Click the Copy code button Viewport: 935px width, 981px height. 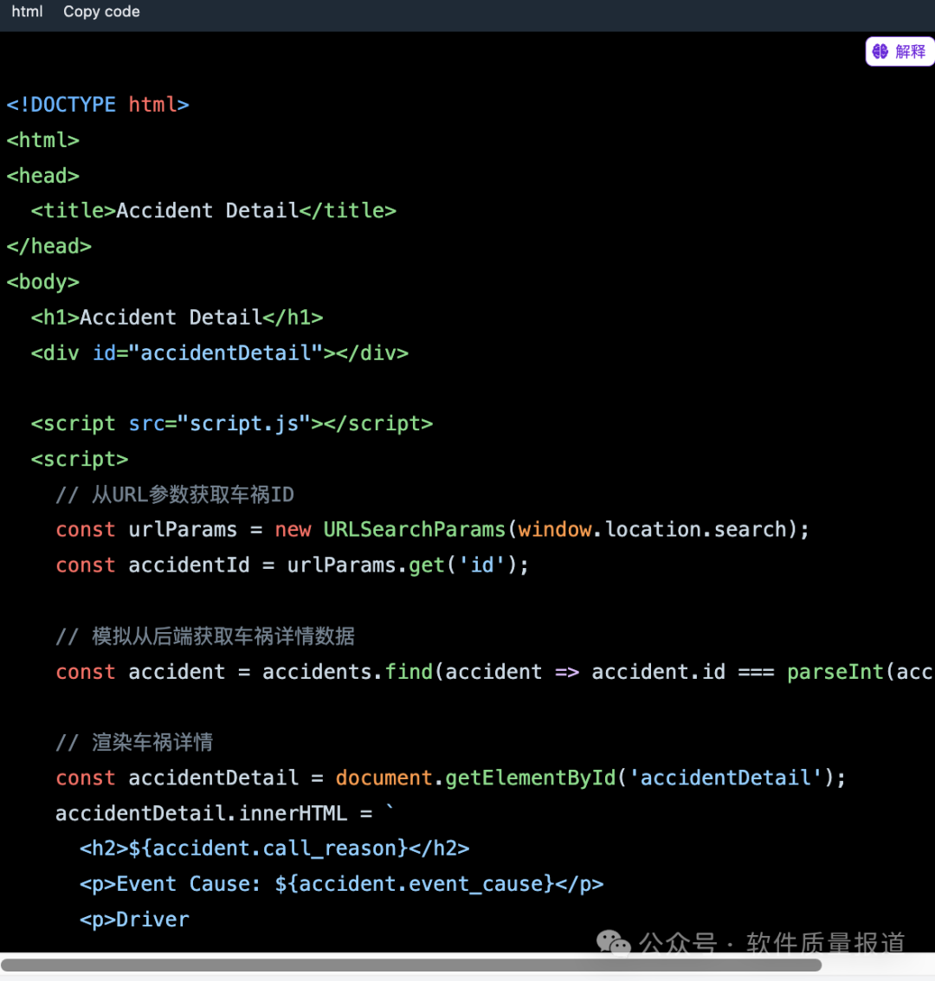click(x=101, y=12)
